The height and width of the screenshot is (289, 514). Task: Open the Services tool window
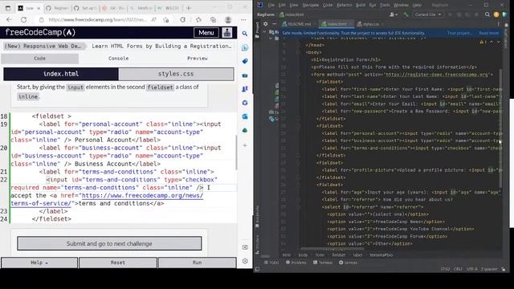point(348,263)
